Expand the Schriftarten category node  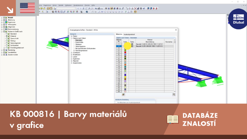(72, 53)
